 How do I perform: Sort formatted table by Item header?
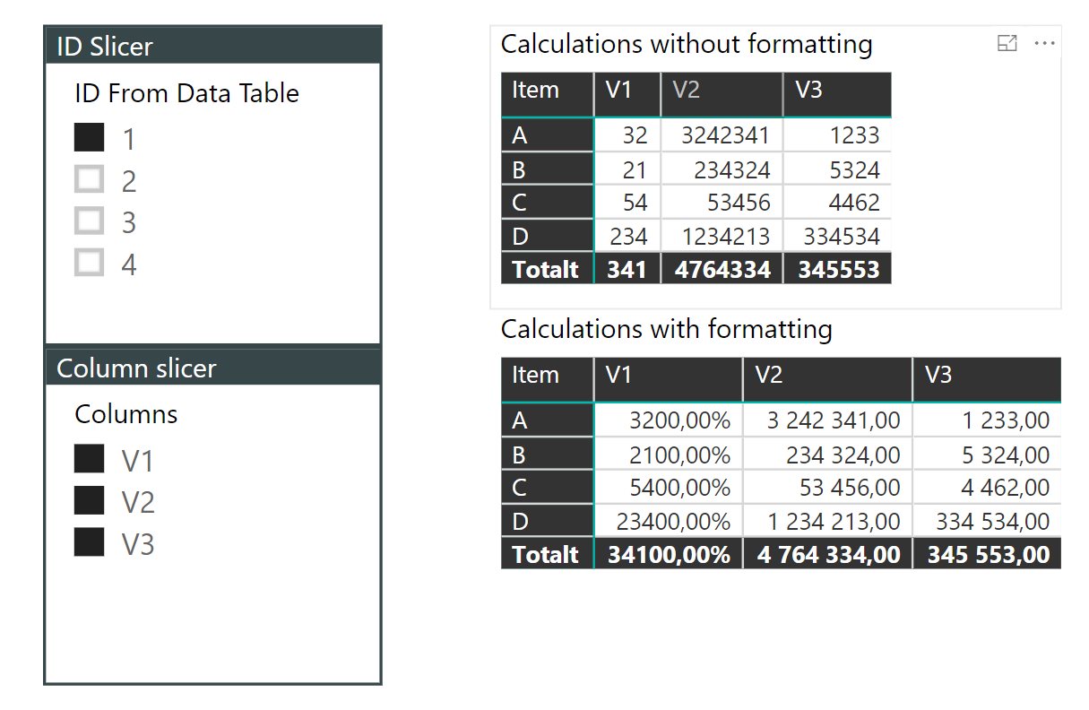tap(547, 379)
